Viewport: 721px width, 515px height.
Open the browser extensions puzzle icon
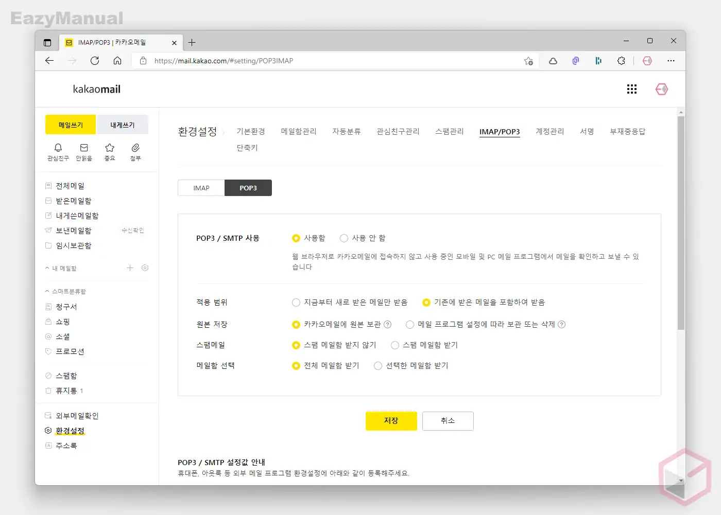(621, 61)
